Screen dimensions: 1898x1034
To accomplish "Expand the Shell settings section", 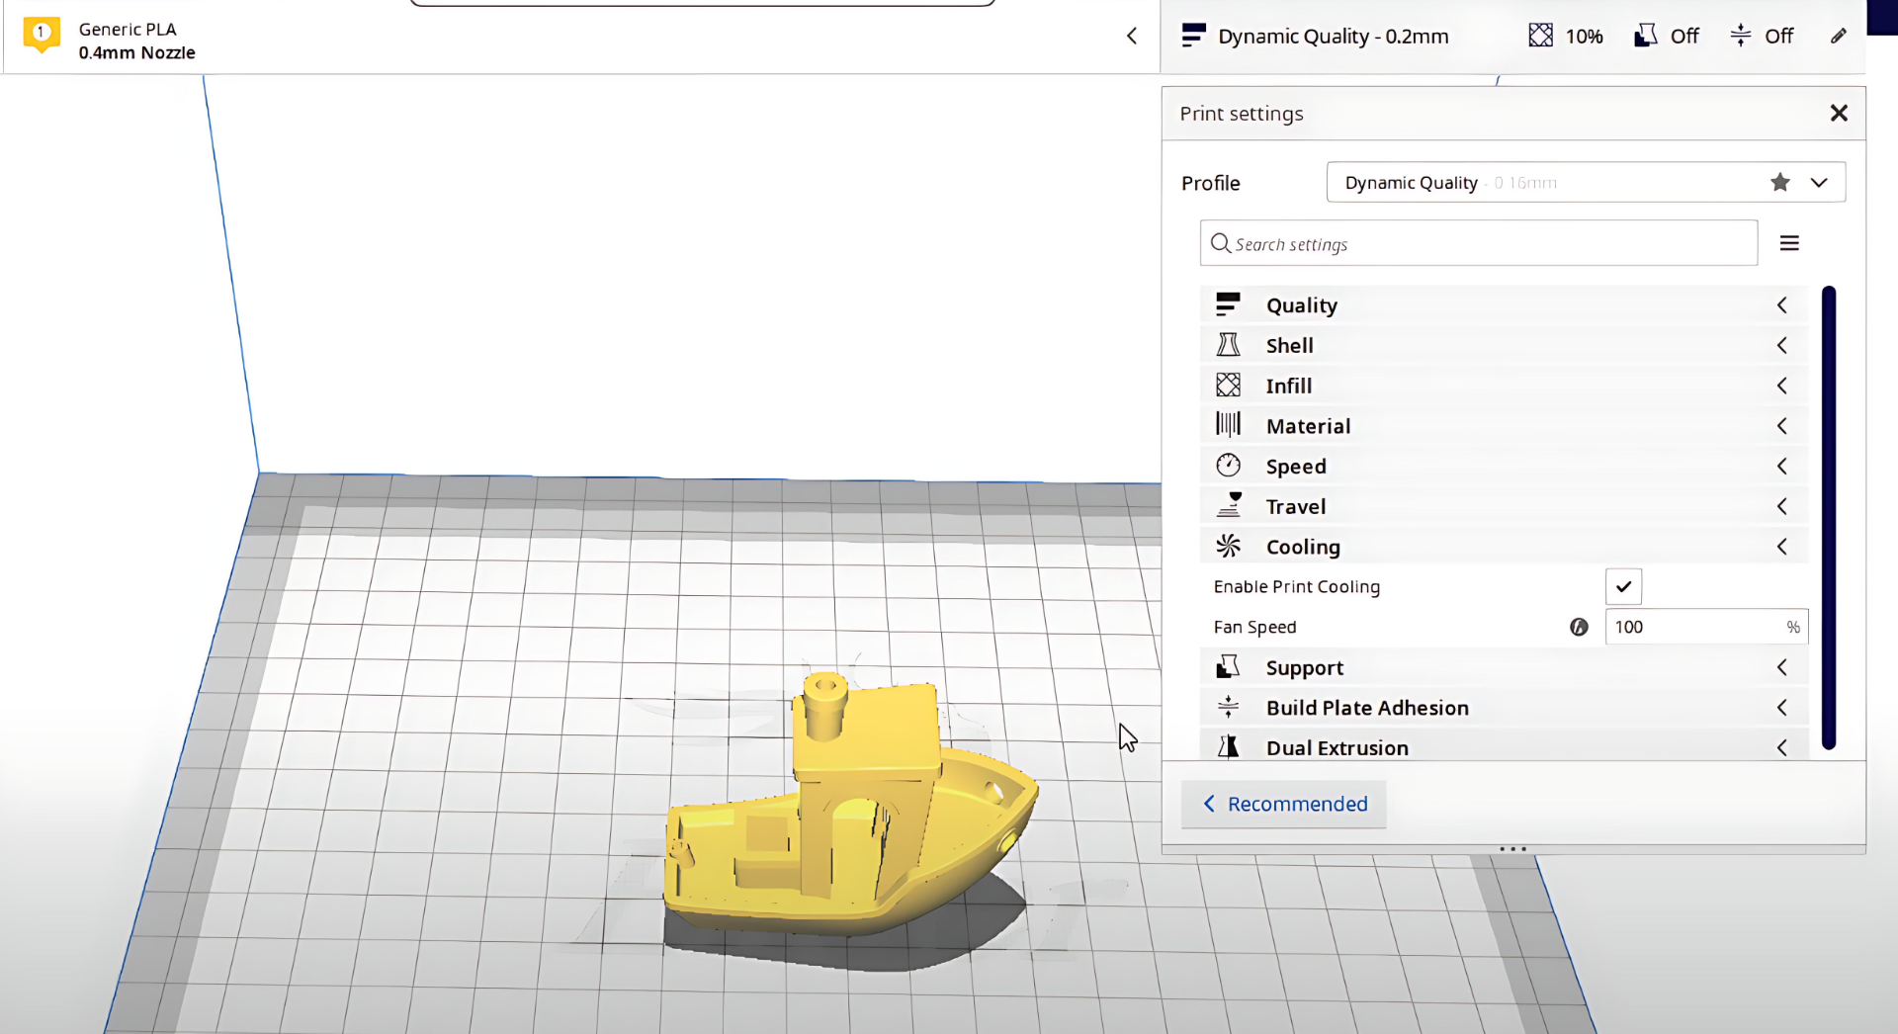I will [x=1503, y=345].
